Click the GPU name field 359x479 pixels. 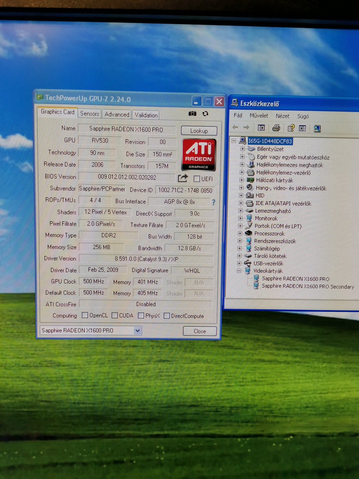pyautogui.click(x=127, y=129)
